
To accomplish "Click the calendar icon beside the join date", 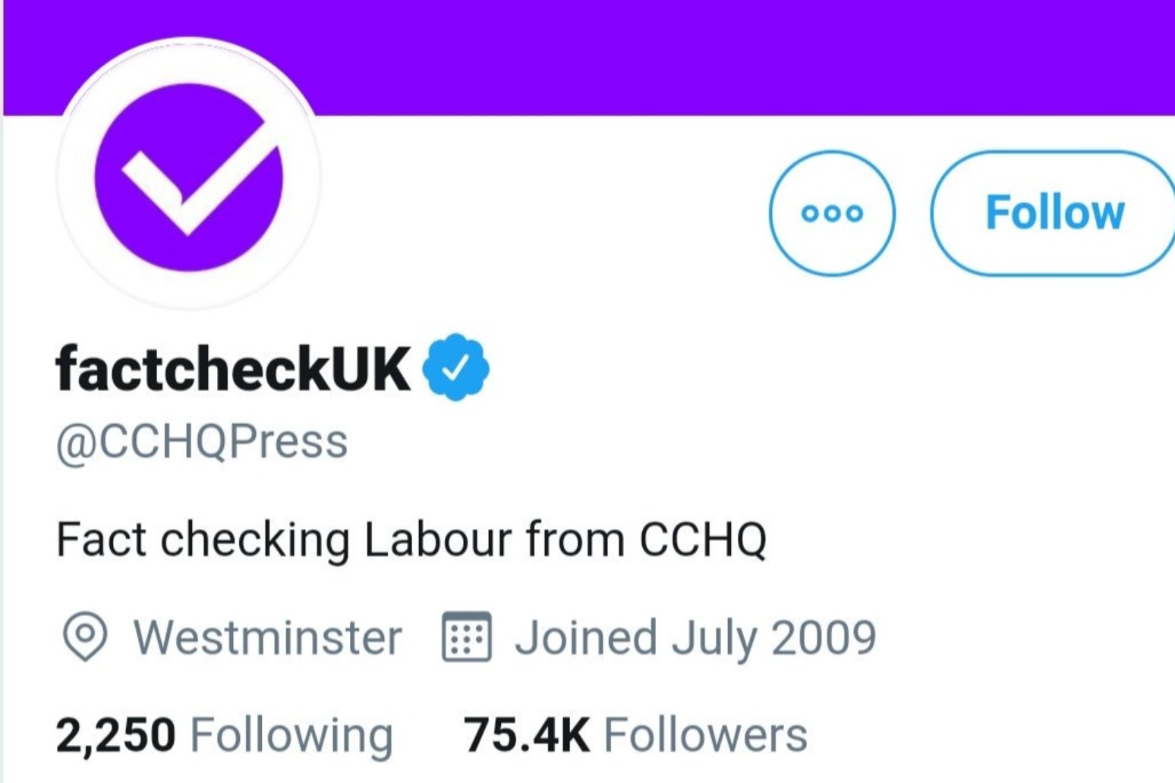I will pyautogui.click(x=466, y=637).
